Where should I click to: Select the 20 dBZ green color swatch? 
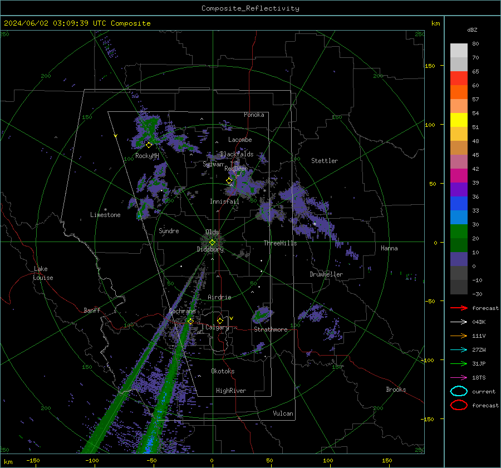coord(459,231)
